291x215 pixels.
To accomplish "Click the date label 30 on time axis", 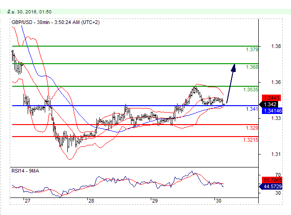I will coord(219,201).
